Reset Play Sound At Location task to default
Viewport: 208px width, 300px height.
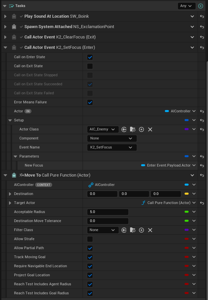tap(202, 16)
